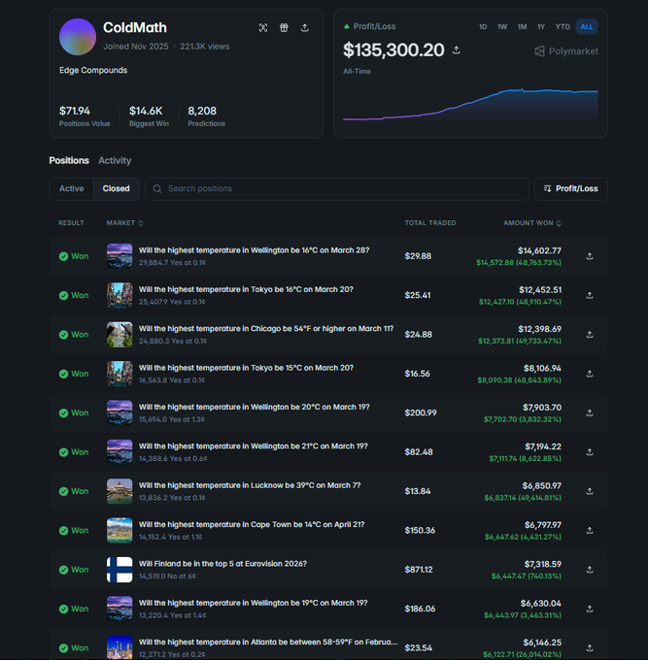This screenshot has height=660, width=648.
Task: Open Finland top 5 Eurovision 2026 market
Action: pyautogui.click(x=222, y=564)
